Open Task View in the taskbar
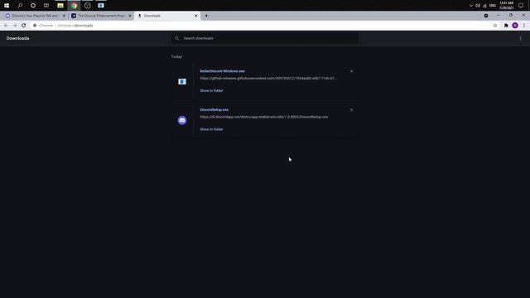The height and width of the screenshot is (298, 530). [46, 6]
